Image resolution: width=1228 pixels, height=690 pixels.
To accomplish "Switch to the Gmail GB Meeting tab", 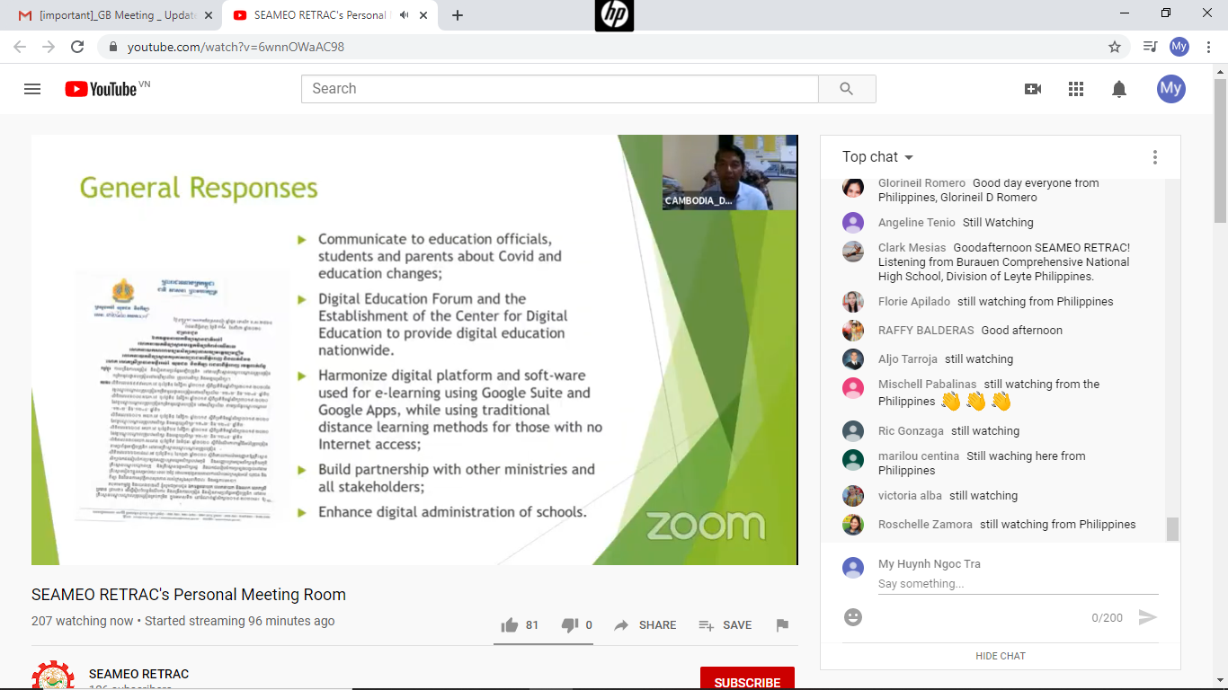I will pyautogui.click(x=117, y=15).
